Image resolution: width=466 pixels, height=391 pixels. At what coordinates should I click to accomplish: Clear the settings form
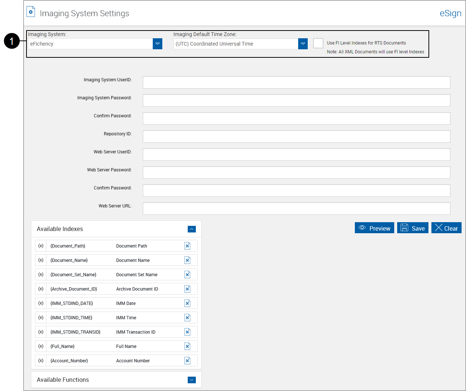pos(446,228)
